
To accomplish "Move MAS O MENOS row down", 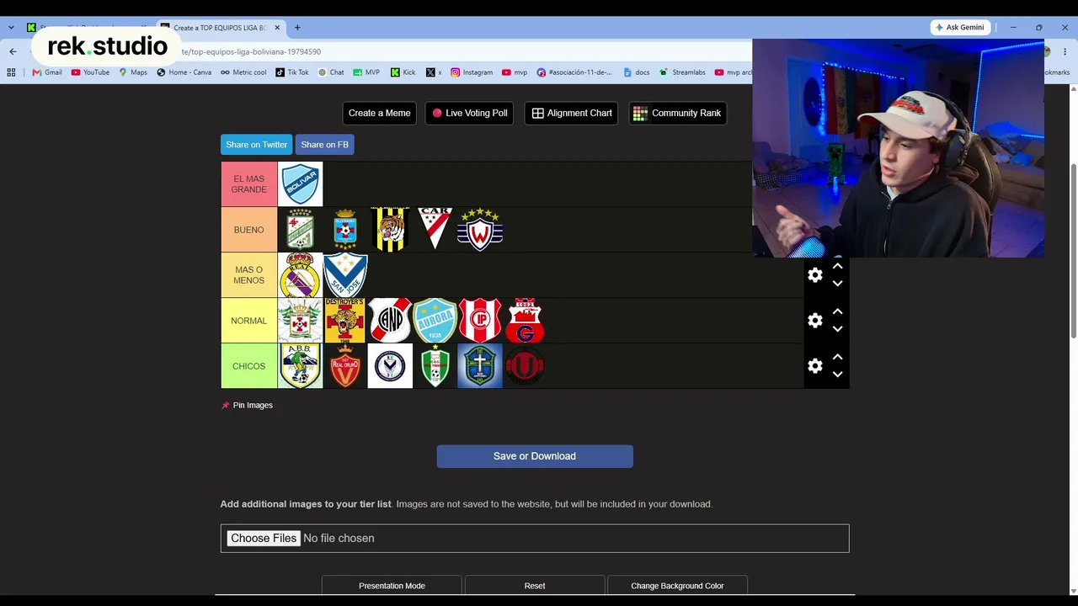I will pos(837,284).
